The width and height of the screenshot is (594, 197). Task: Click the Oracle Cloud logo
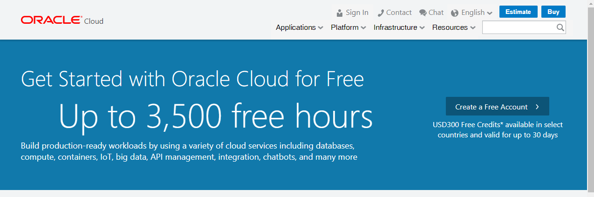pos(62,20)
